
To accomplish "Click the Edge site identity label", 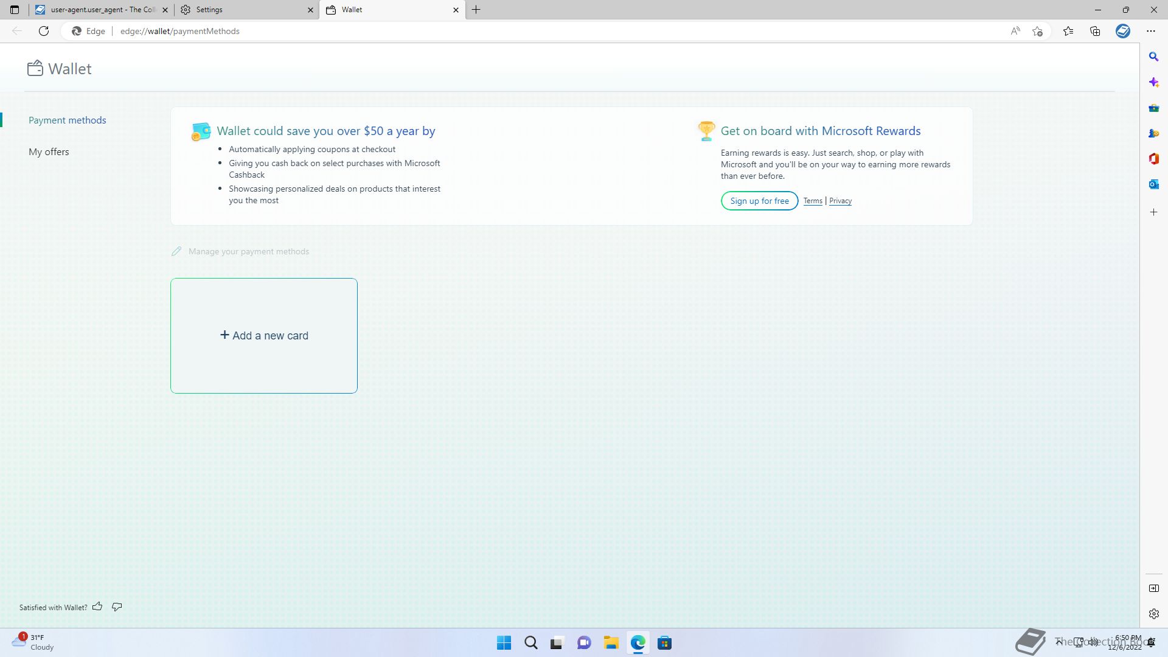I will [88, 31].
